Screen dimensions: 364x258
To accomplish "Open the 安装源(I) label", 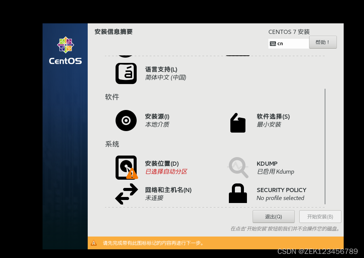I will point(157,116).
